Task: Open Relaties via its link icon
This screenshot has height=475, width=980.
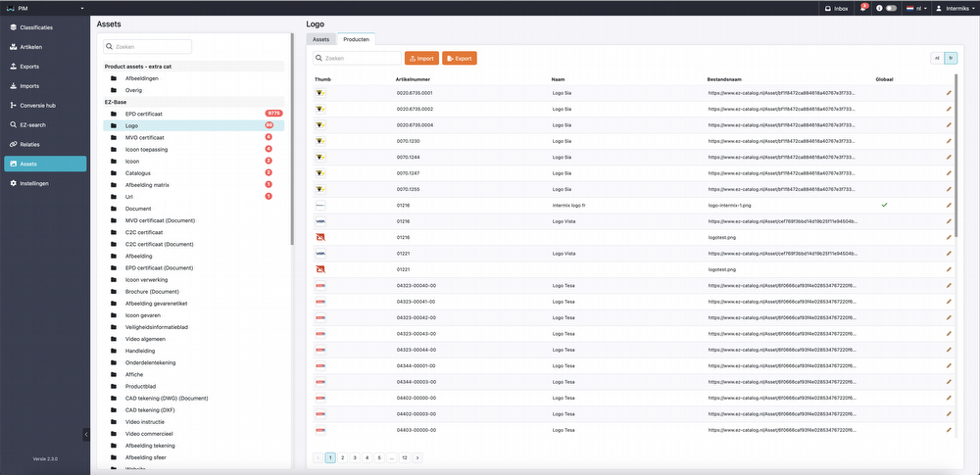Action: coord(13,144)
